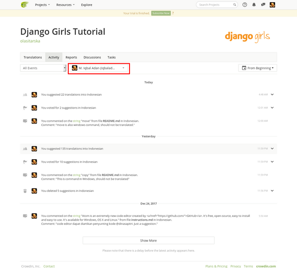
Task: Click the Contact footer link
Action: (x=49, y=266)
